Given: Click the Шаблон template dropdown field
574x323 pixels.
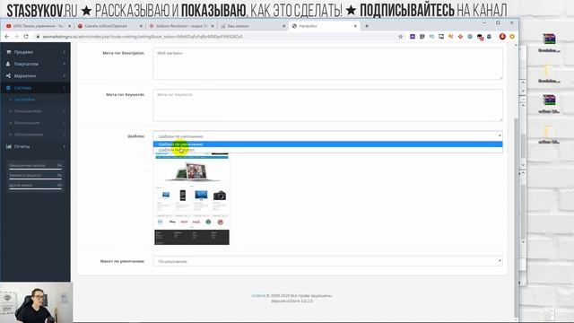Looking at the screenshot, I should (x=327, y=136).
